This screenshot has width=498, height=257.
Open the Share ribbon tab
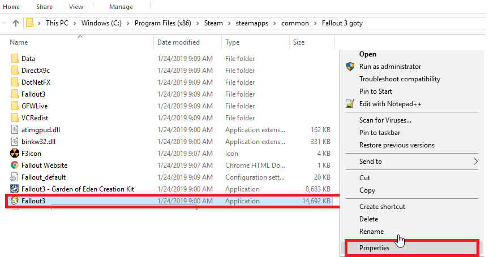44,7
